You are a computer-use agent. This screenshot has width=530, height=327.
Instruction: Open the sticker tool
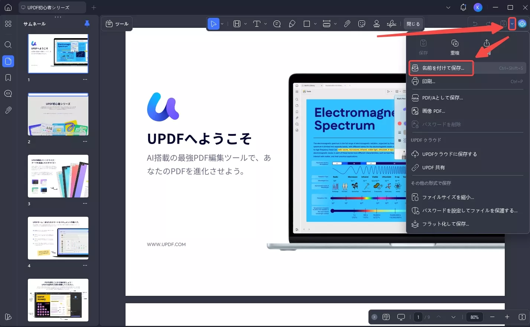362,24
